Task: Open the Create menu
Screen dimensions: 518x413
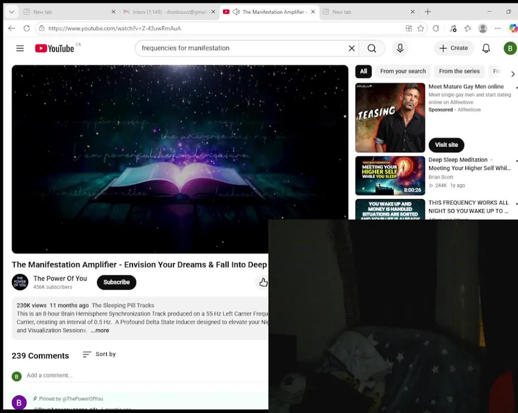Action: (x=454, y=48)
